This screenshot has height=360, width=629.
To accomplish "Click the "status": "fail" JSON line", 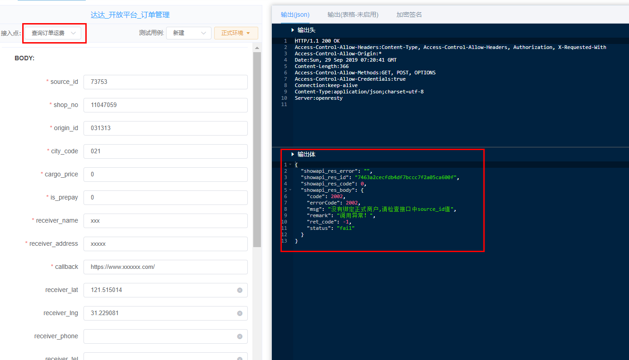I will tap(330, 228).
